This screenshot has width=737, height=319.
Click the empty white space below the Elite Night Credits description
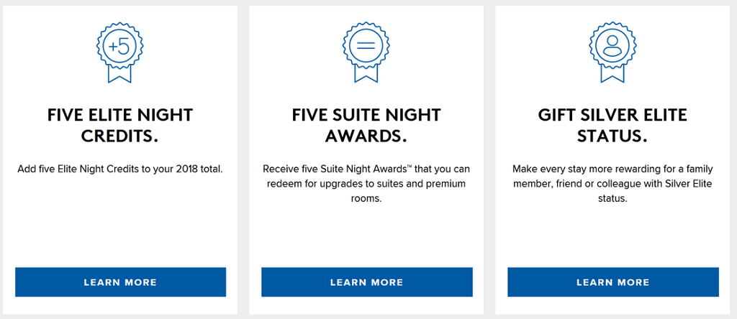click(x=120, y=223)
